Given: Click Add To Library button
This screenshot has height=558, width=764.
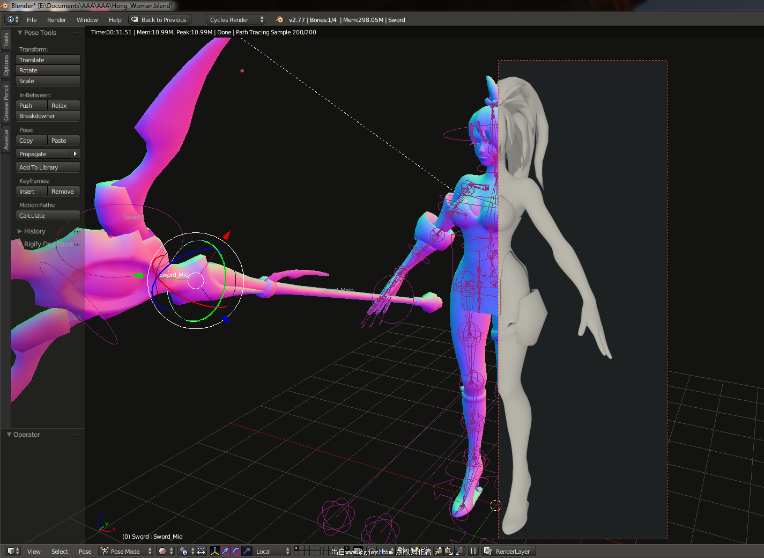Looking at the screenshot, I should tap(48, 167).
